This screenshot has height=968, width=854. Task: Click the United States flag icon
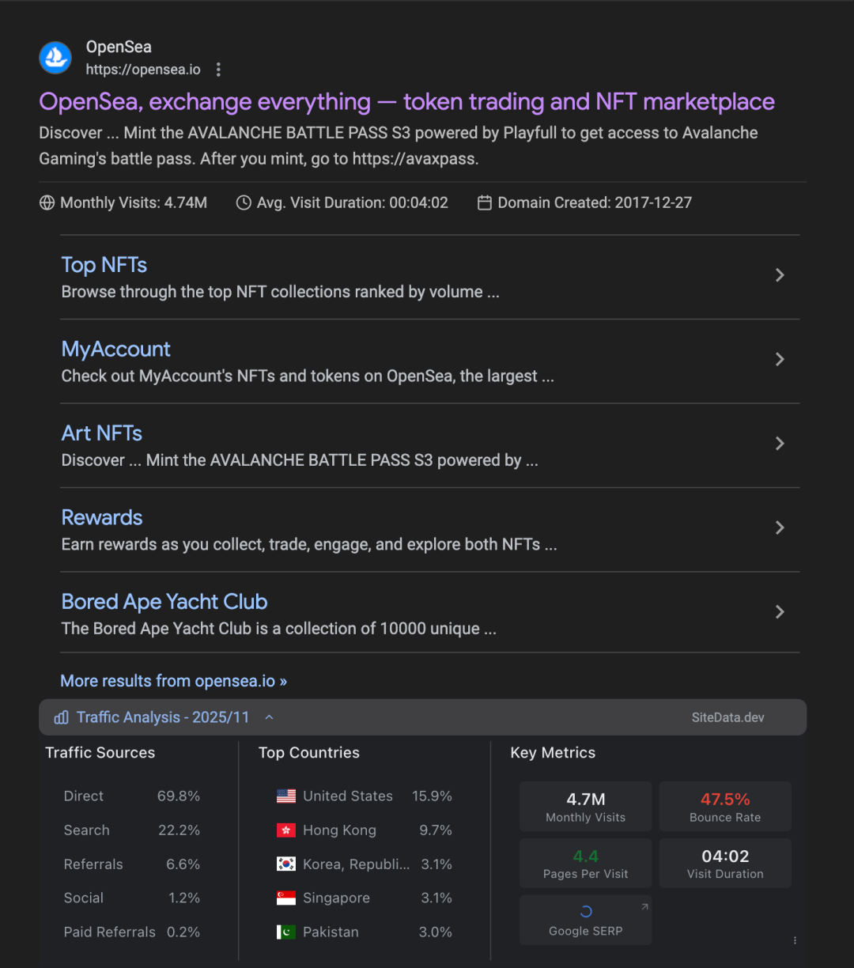(x=286, y=796)
